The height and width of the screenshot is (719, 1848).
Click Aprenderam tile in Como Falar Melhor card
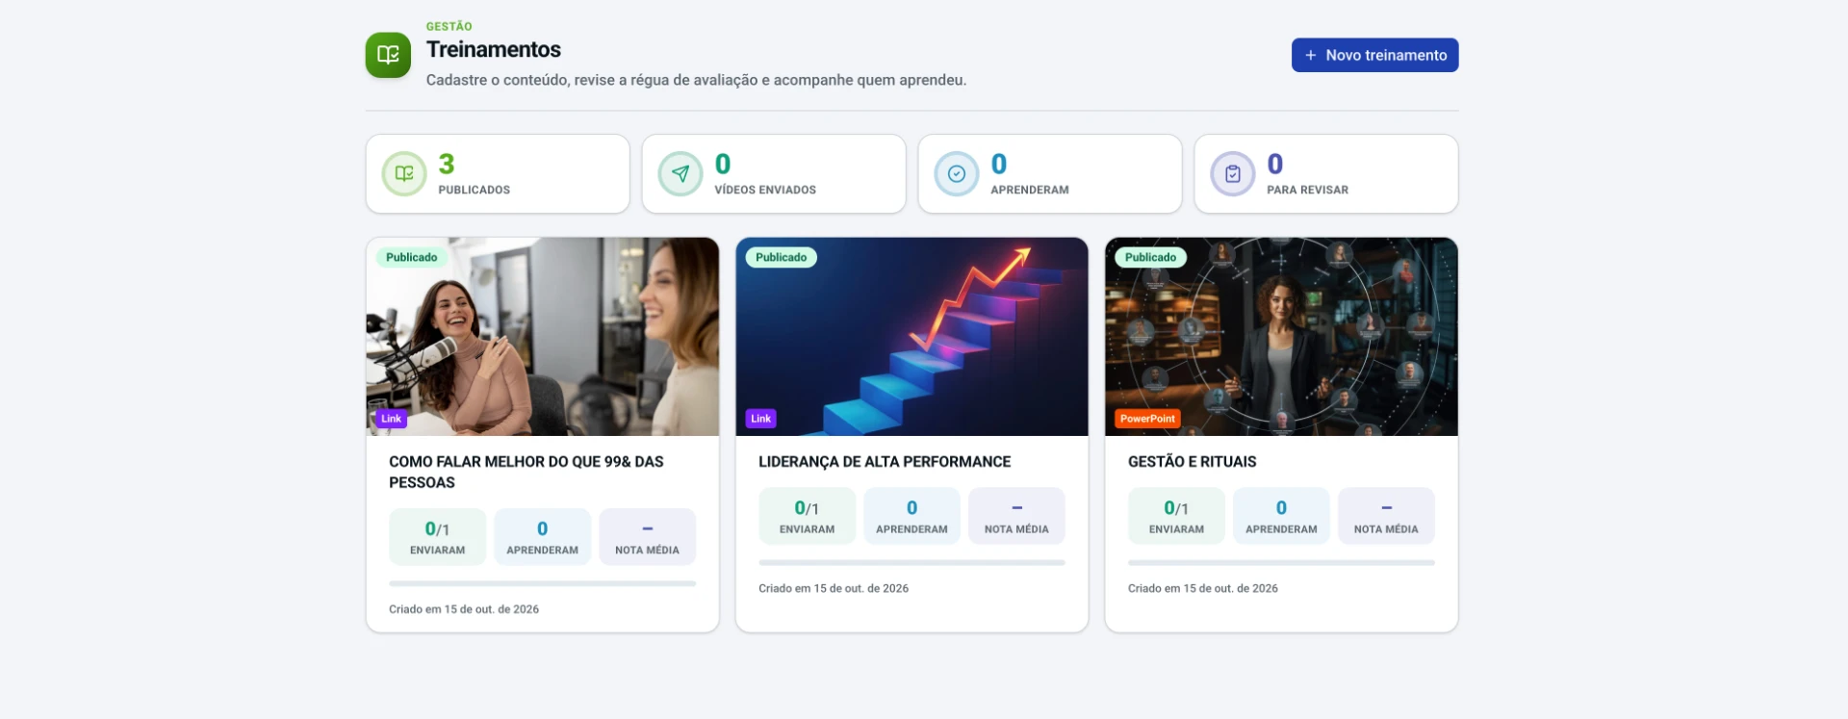[542, 537]
